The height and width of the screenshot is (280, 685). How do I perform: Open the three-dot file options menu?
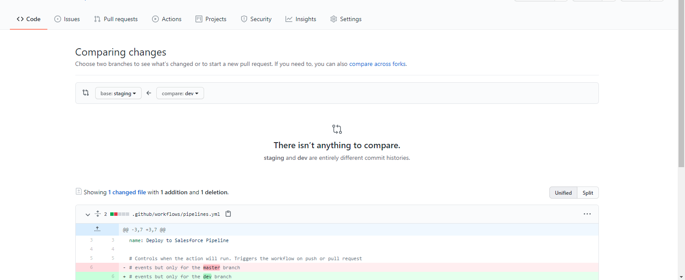[x=587, y=214]
